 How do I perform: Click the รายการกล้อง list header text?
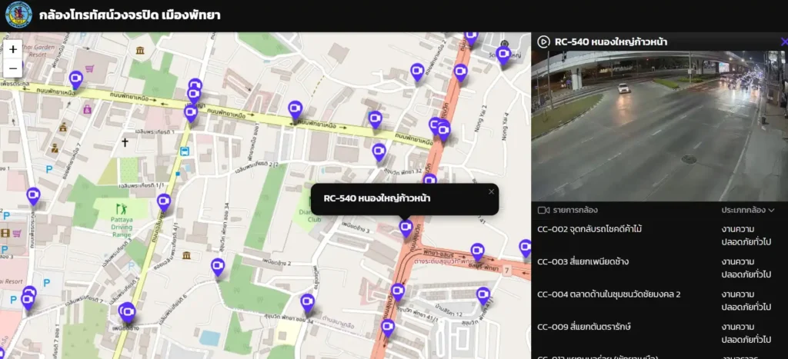click(575, 210)
